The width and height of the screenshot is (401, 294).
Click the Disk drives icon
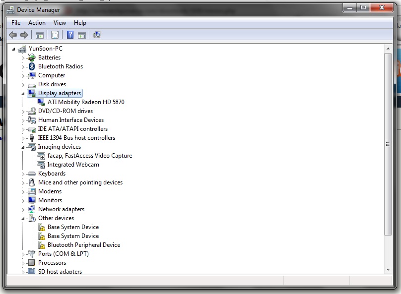pos(31,85)
